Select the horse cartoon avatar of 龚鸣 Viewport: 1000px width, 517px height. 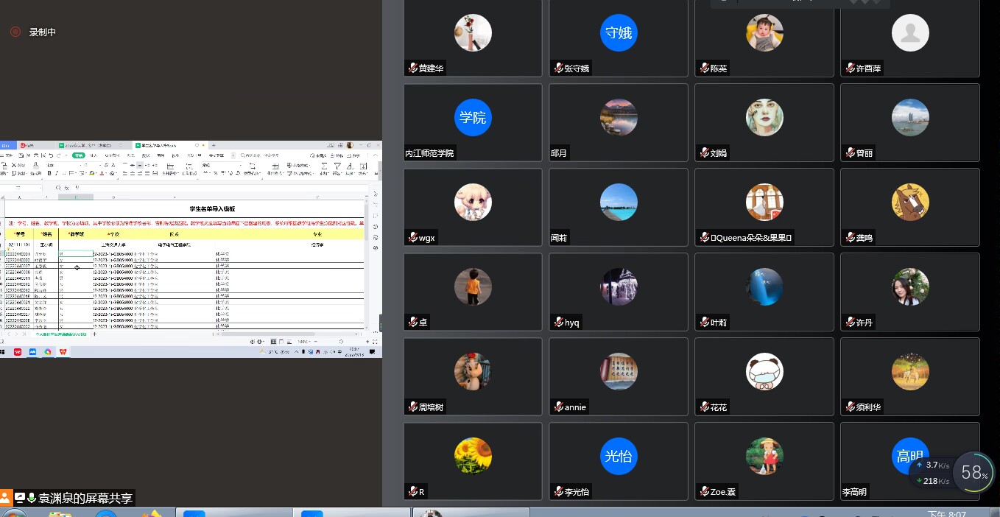click(x=910, y=203)
